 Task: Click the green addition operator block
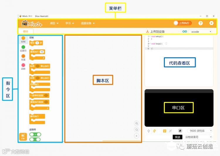click(35, 134)
